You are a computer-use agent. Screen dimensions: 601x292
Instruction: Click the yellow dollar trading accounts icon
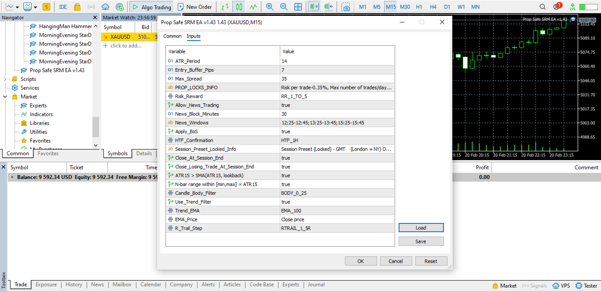click(46, 7)
